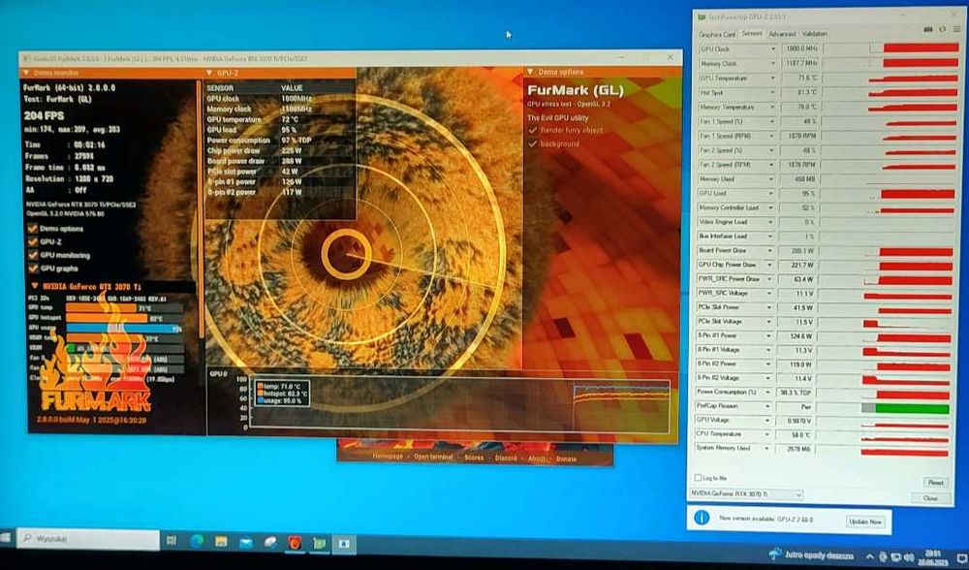The width and height of the screenshot is (969, 570).
Task: Open File Explorer from the taskbar
Action: (x=221, y=543)
